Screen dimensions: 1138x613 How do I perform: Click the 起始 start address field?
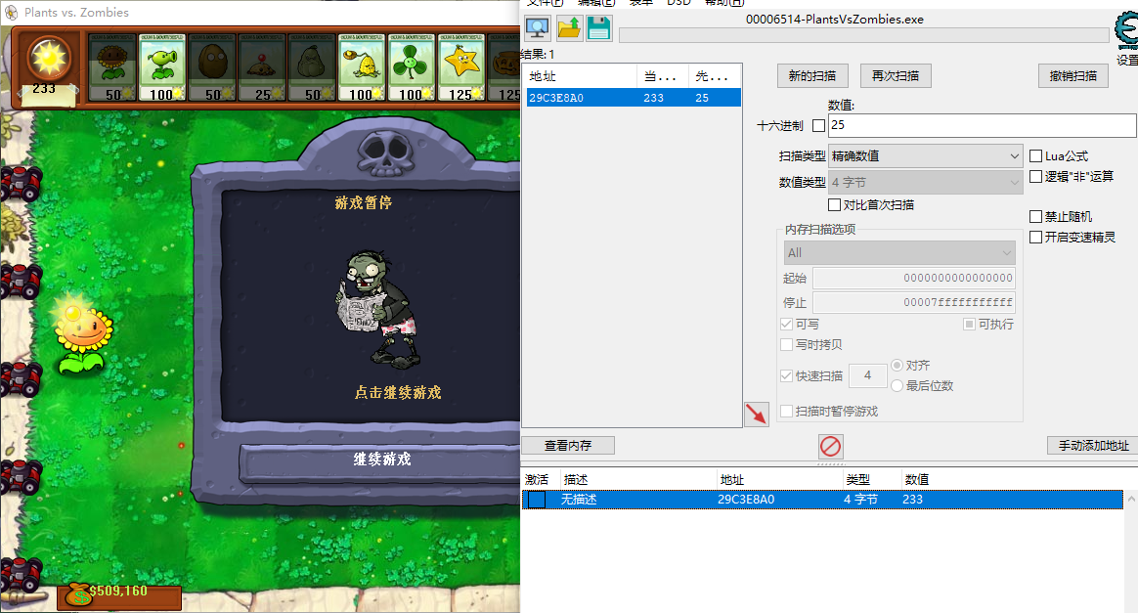[914, 278]
